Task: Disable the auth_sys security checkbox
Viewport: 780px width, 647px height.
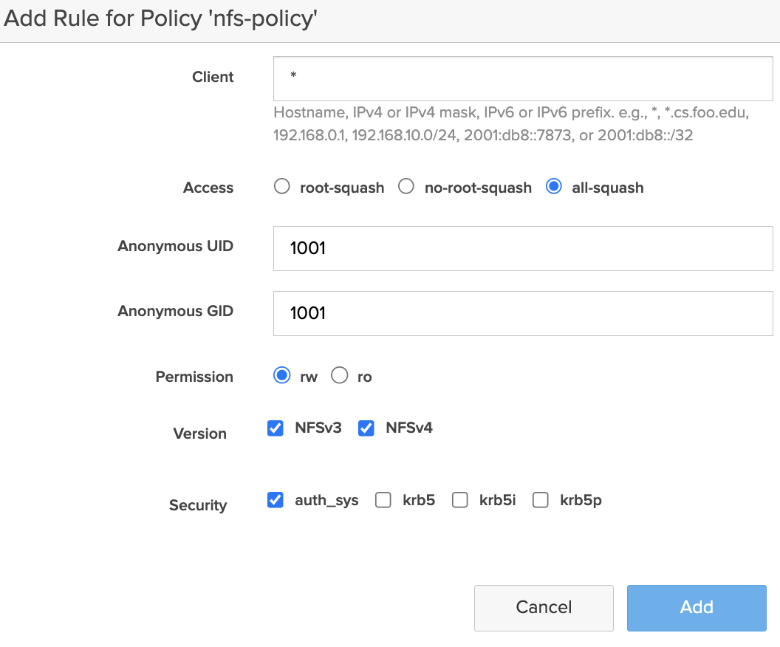Action: (276, 500)
